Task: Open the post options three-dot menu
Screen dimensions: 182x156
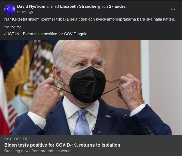Action: tap(173, 9)
